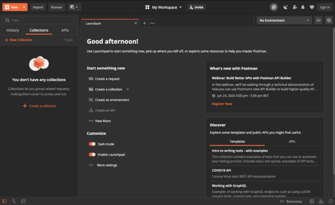Click the sidebar Filter search field

pos(39,20)
